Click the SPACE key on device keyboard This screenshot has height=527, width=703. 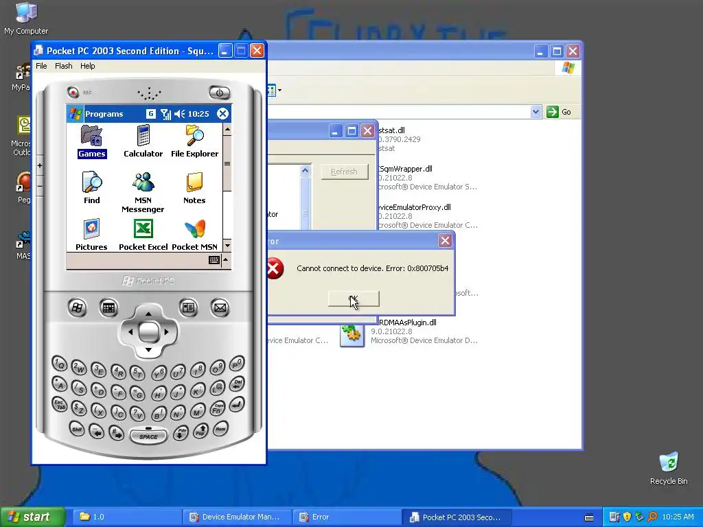[148, 436]
